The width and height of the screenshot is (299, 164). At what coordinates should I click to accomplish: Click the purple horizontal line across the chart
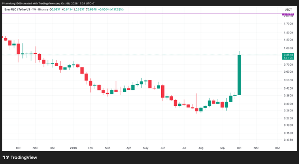point(142,14)
